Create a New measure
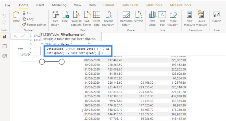This screenshot has height=121, width=226. coord(189,19)
